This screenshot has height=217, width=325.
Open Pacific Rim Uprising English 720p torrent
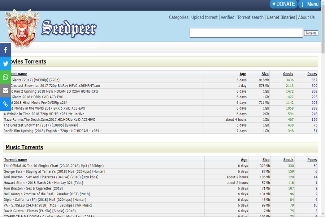[x=53, y=131]
